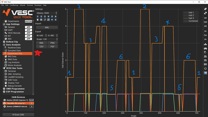Open the Developer menu
Screen dimensions: 208x117
click(38, 5)
